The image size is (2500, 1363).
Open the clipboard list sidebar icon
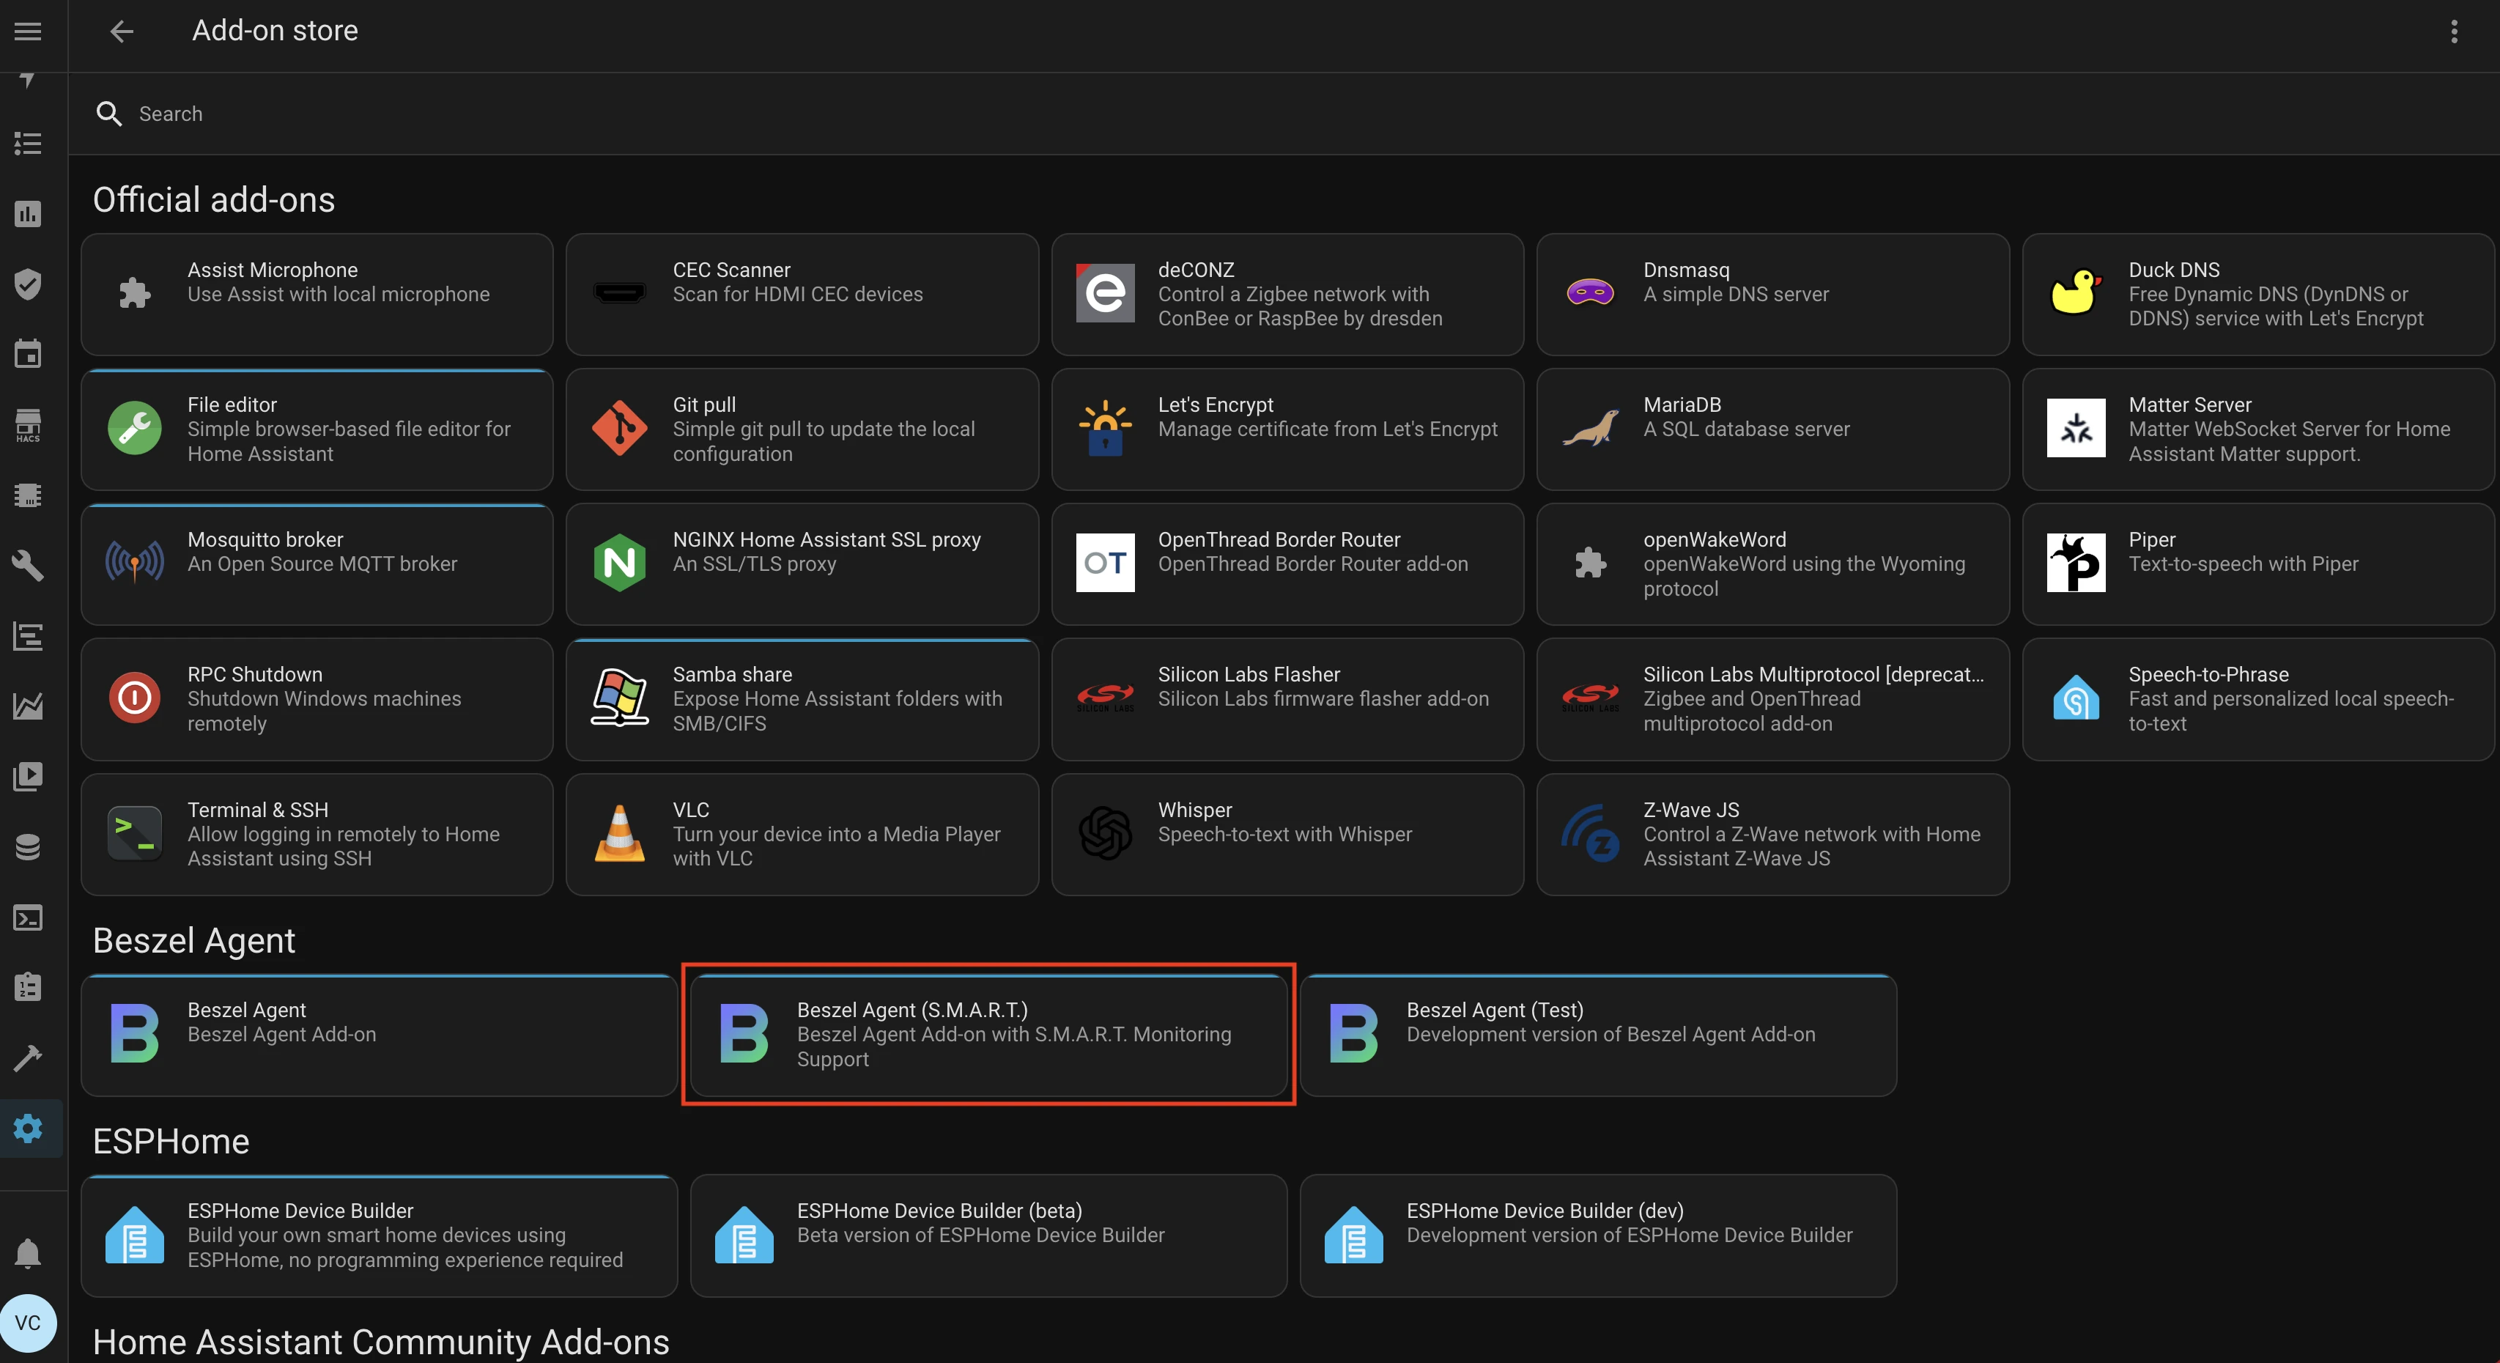click(27, 987)
